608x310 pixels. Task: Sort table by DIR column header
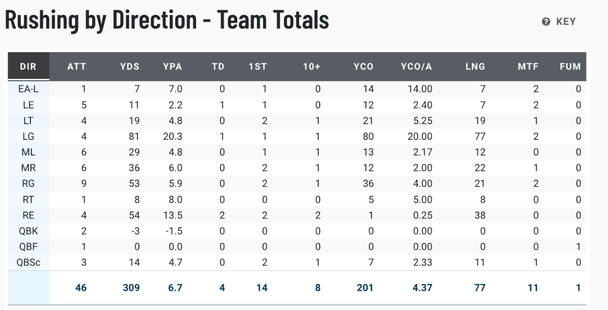(x=28, y=66)
